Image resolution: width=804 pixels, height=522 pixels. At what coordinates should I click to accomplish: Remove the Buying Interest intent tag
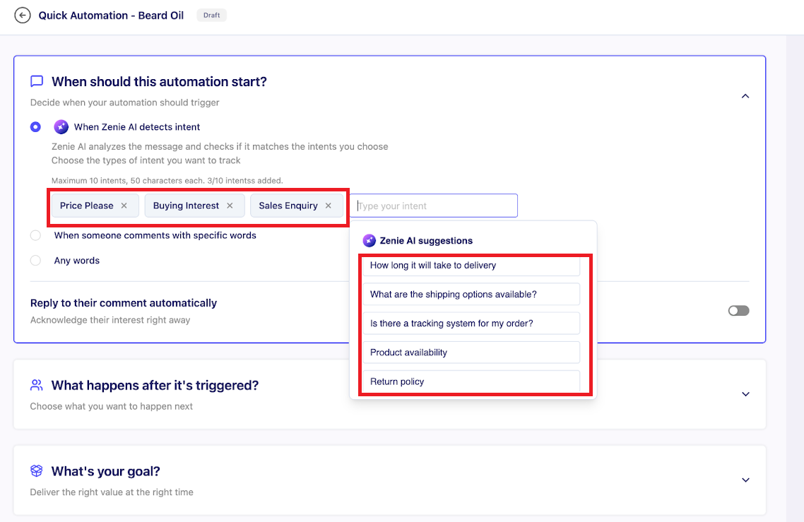230,206
